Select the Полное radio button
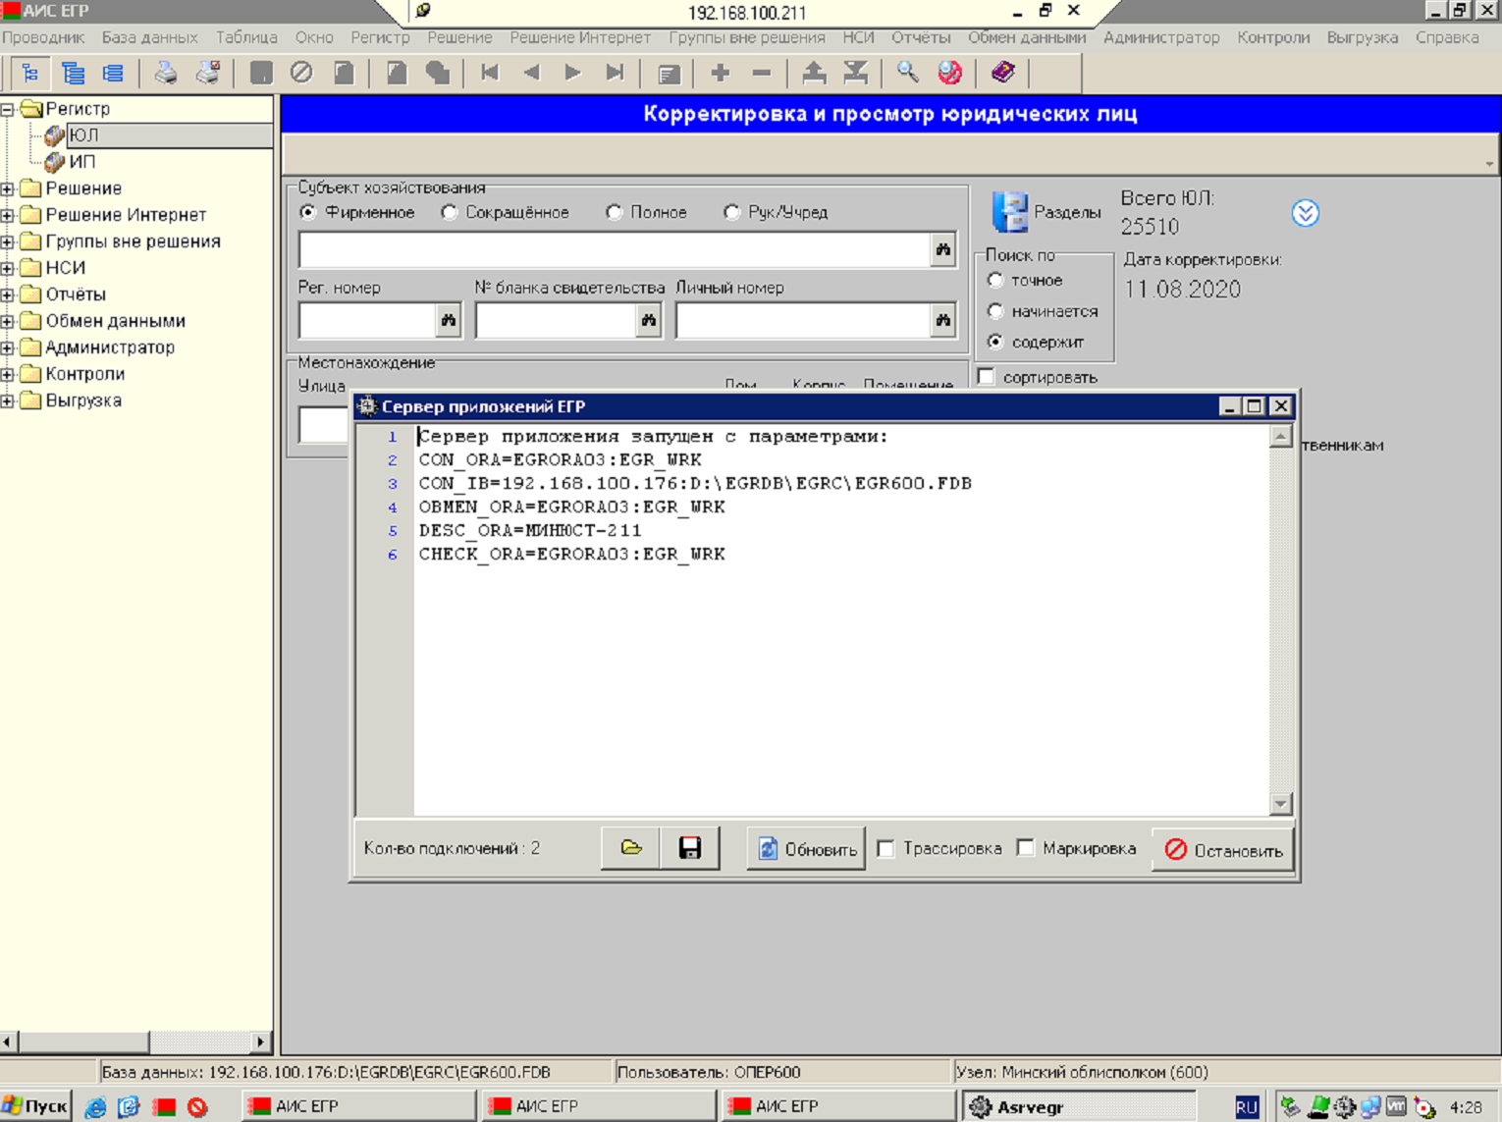1502x1122 pixels. pos(614,212)
